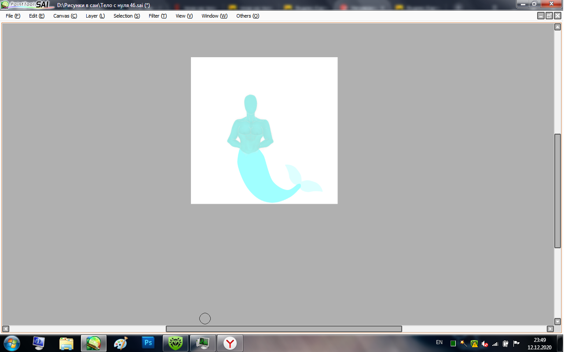Screen dimensions: 564x352
Task: Click the horizontal scrollbar right arrow
Action: pyautogui.click(x=550, y=329)
